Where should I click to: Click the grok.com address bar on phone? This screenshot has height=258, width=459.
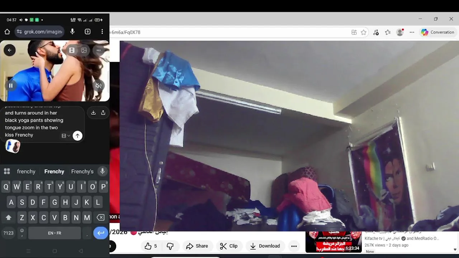tap(40, 32)
